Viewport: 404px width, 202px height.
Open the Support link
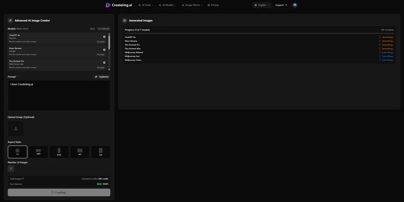pyautogui.click(x=281, y=5)
